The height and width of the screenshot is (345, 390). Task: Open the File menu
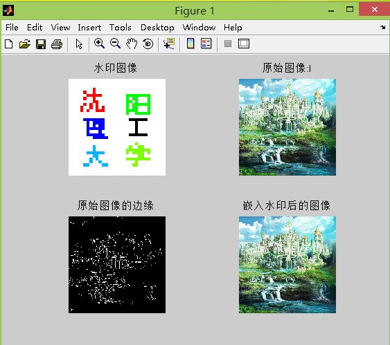12,27
